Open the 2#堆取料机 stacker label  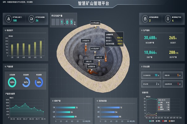[86, 41]
